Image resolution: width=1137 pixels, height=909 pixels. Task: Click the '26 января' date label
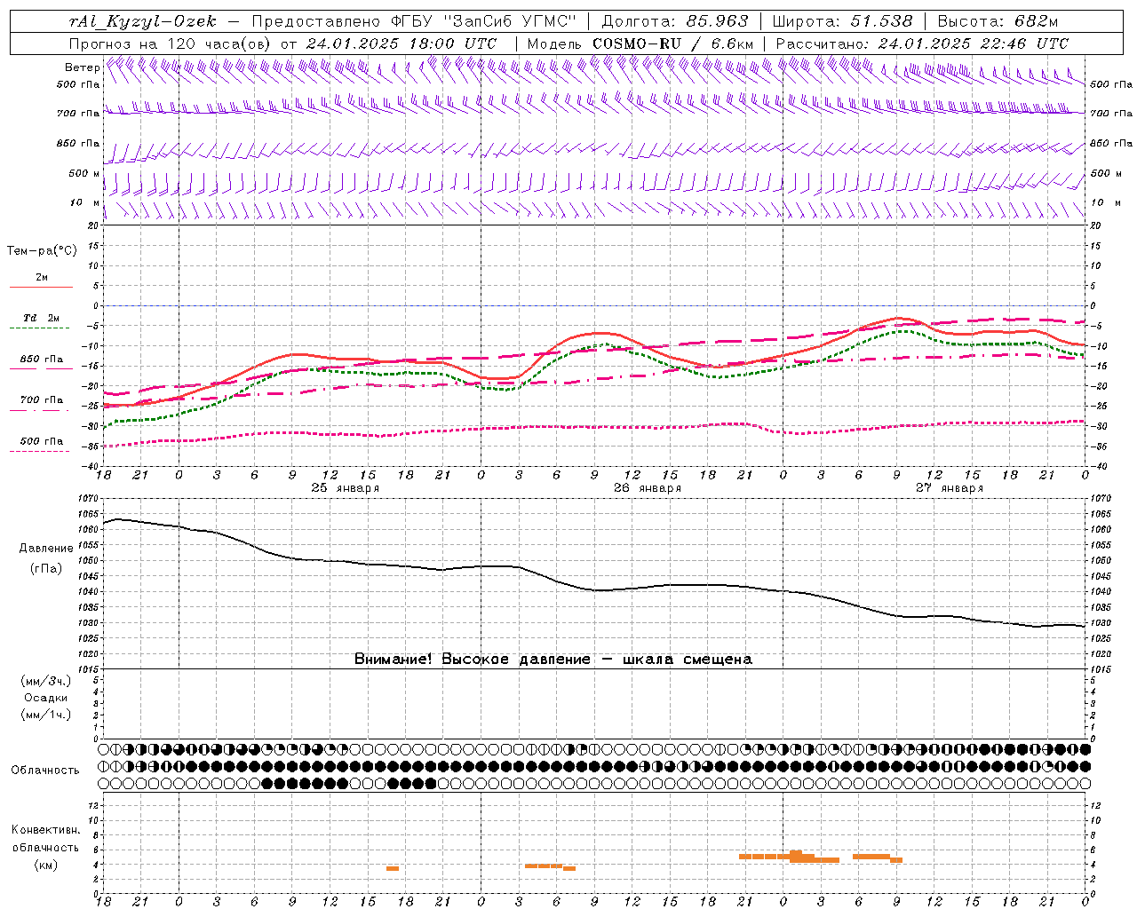coord(647,488)
